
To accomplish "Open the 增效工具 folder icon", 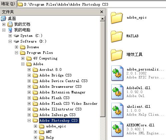I will click(117, 55).
